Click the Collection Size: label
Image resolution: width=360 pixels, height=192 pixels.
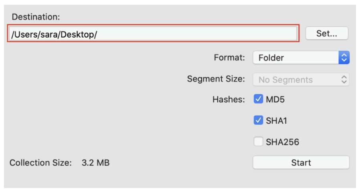click(40, 163)
